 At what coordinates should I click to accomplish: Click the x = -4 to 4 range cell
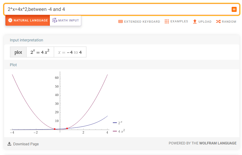70,52
